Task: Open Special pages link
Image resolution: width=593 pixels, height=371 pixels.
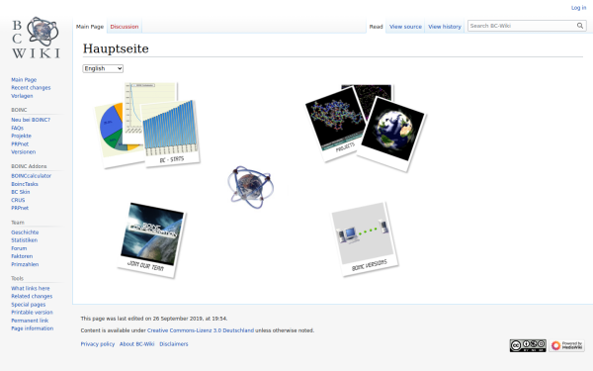Action: click(x=28, y=305)
